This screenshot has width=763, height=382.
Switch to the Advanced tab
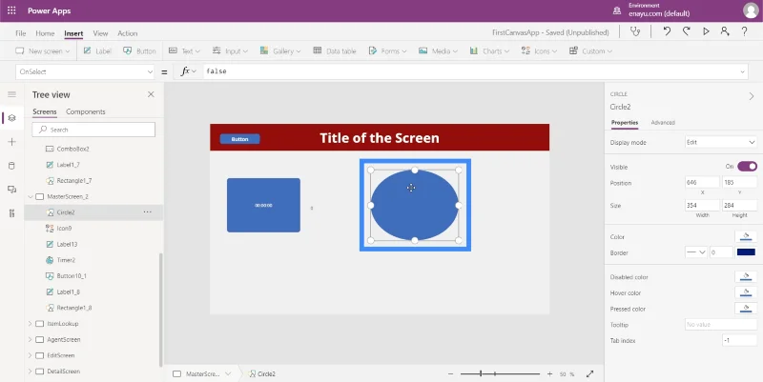tap(663, 123)
